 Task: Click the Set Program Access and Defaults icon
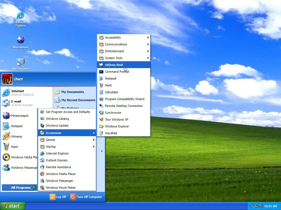tap(42, 112)
